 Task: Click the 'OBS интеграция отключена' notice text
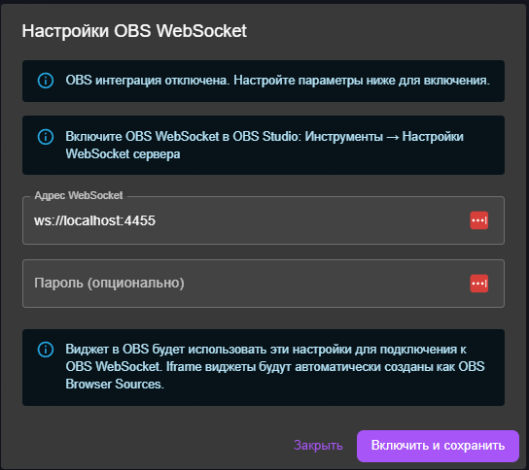277,81
